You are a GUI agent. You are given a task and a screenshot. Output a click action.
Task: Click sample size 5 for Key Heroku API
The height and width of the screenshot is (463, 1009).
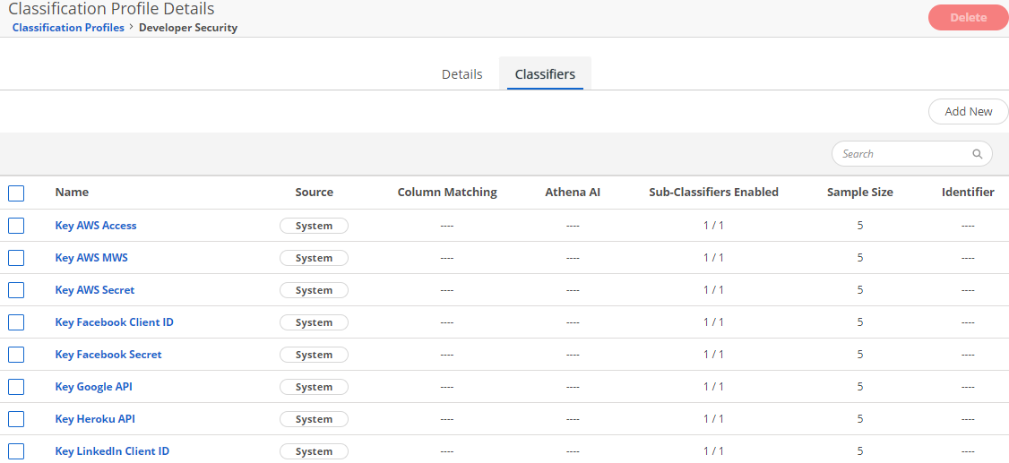tap(859, 418)
